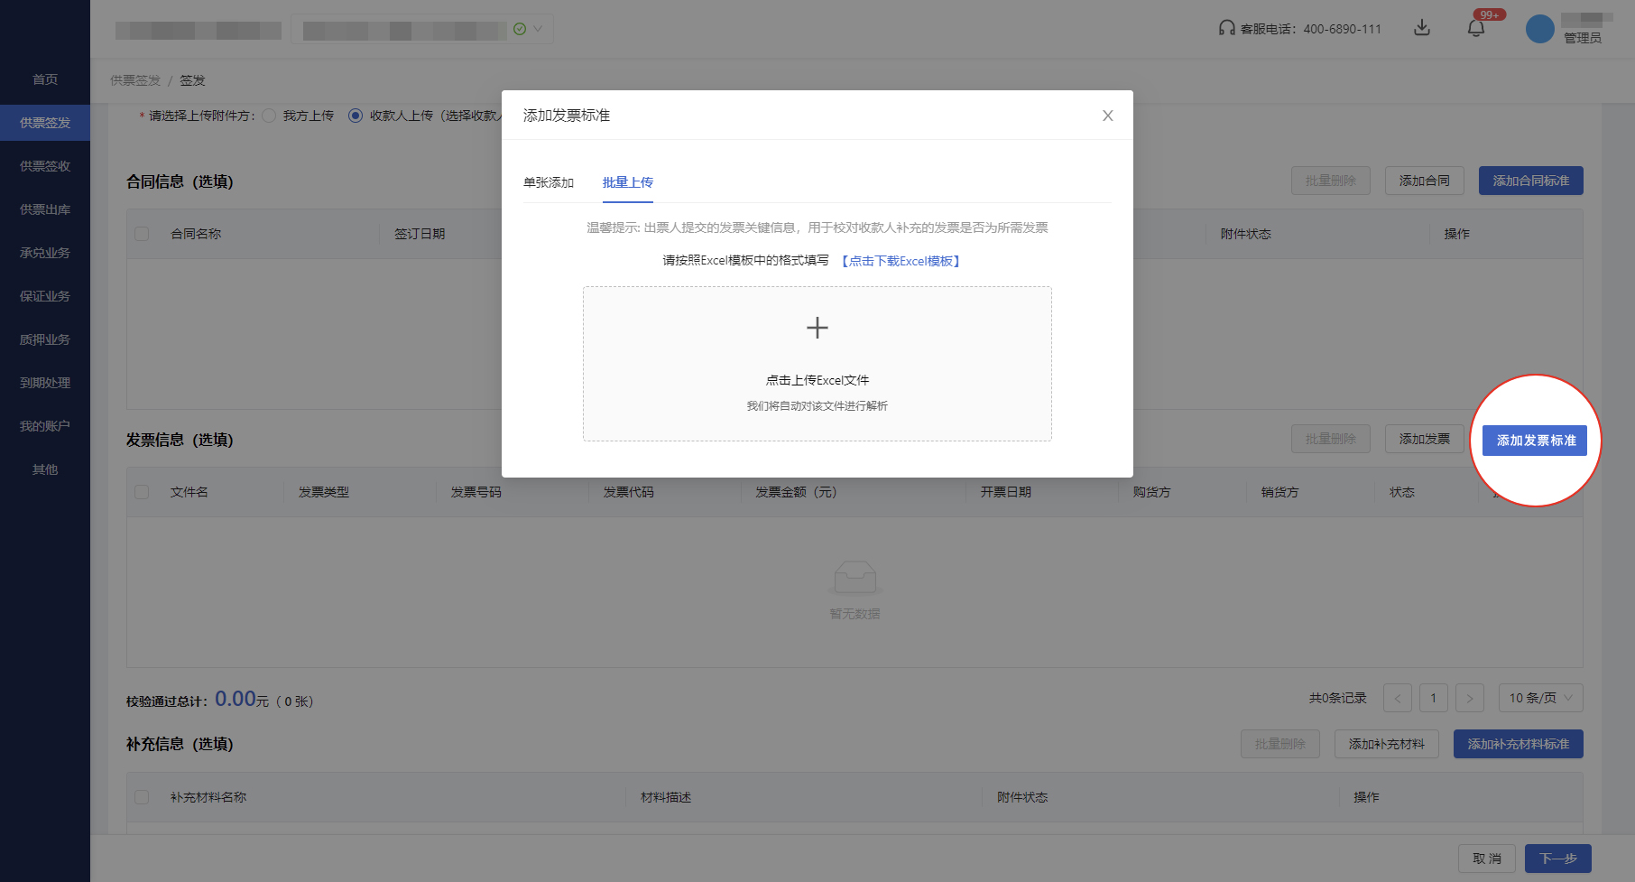Viewport: 1635px width, 882px height.
Task: Switch to the 单张添加 tab
Action: pos(550,181)
